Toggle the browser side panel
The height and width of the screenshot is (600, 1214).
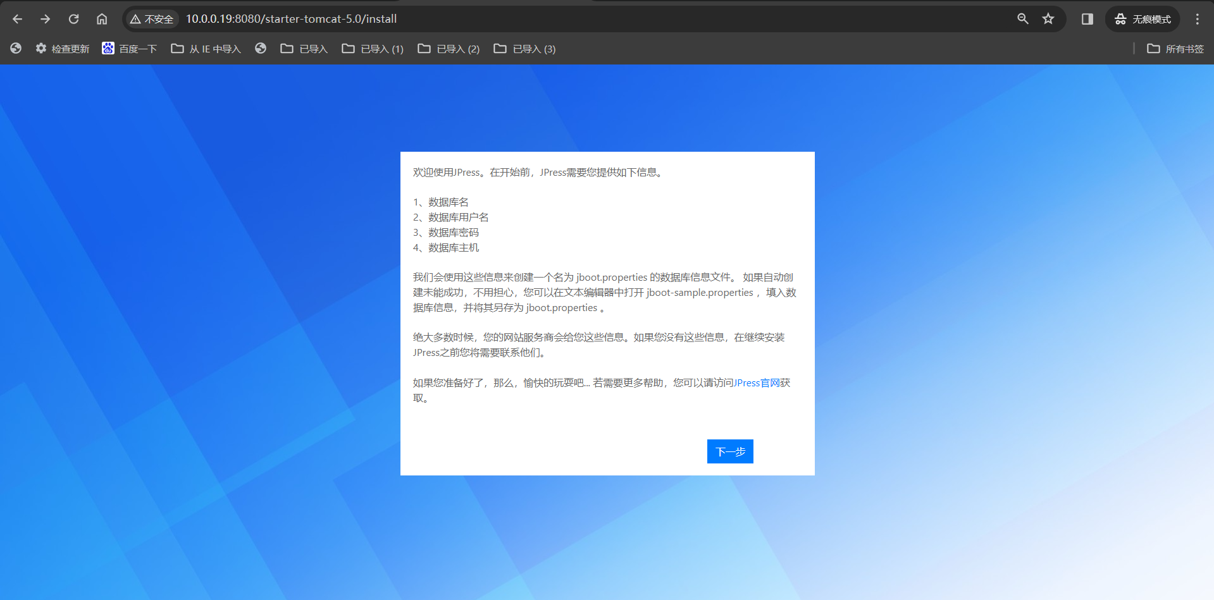(x=1087, y=19)
